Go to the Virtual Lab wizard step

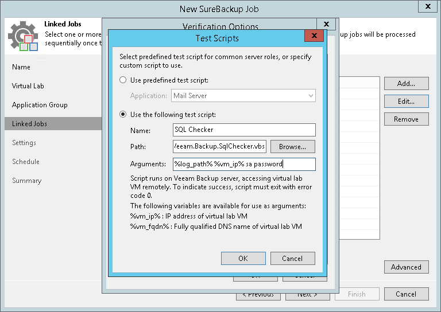28,86
